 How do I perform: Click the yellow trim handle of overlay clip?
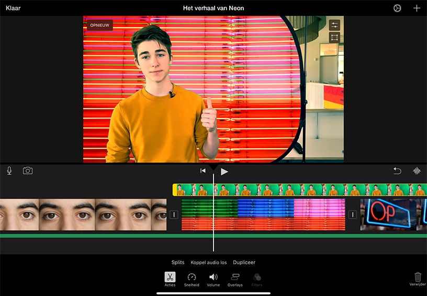pyautogui.click(x=175, y=190)
